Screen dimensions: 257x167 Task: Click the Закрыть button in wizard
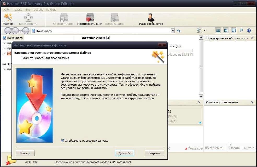coord(154,153)
